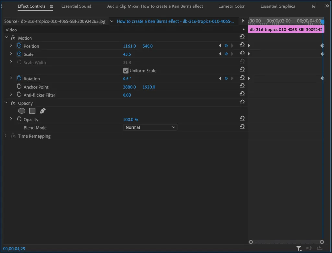Expand the Time Remapping section

[x=6, y=136]
